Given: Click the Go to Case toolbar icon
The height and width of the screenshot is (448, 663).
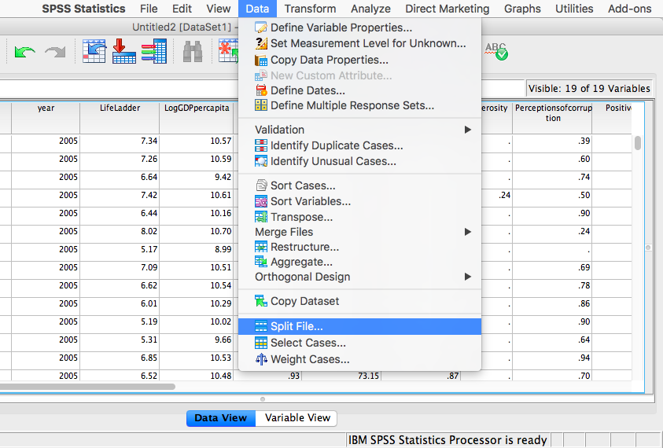Looking at the screenshot, I should 94,51.
